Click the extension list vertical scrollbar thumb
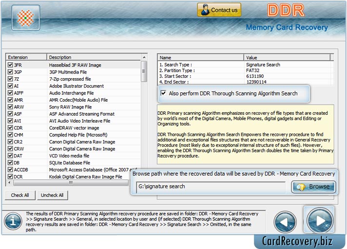The height and width of the screenshot is (249, 347). point(144,71)
